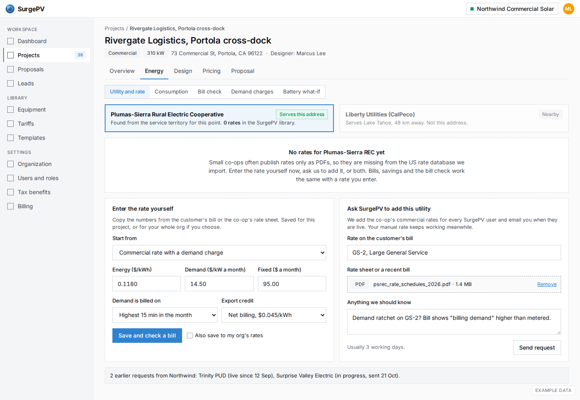Open the Tax benefits sidebar icon
580x400 pixels.
click(x=10, y=192)
